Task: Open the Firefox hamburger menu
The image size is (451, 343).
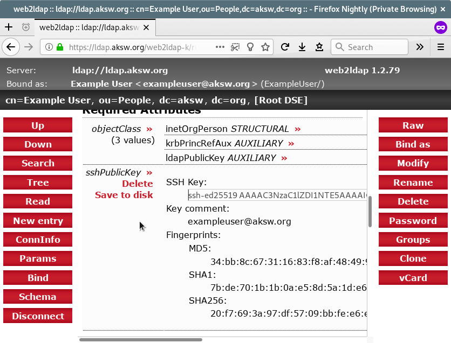Action: (440, 47)
